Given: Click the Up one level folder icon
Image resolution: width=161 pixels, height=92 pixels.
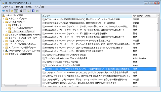Looking at the screenshot, I should tap(12, 11).
